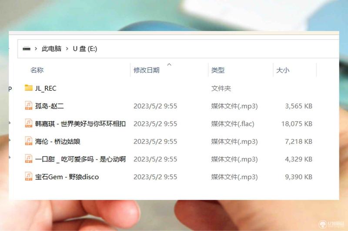Click the type cell of 海伦 - 桥边姑娘
Screen dimensions: 348x231
pyautogui.click(x=234, y=141)
